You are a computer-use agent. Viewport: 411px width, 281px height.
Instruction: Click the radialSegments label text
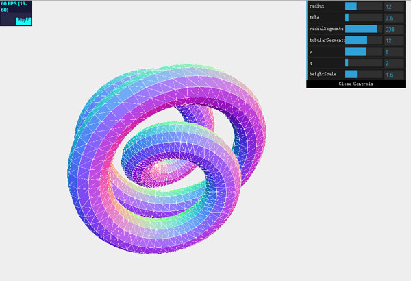326,29
